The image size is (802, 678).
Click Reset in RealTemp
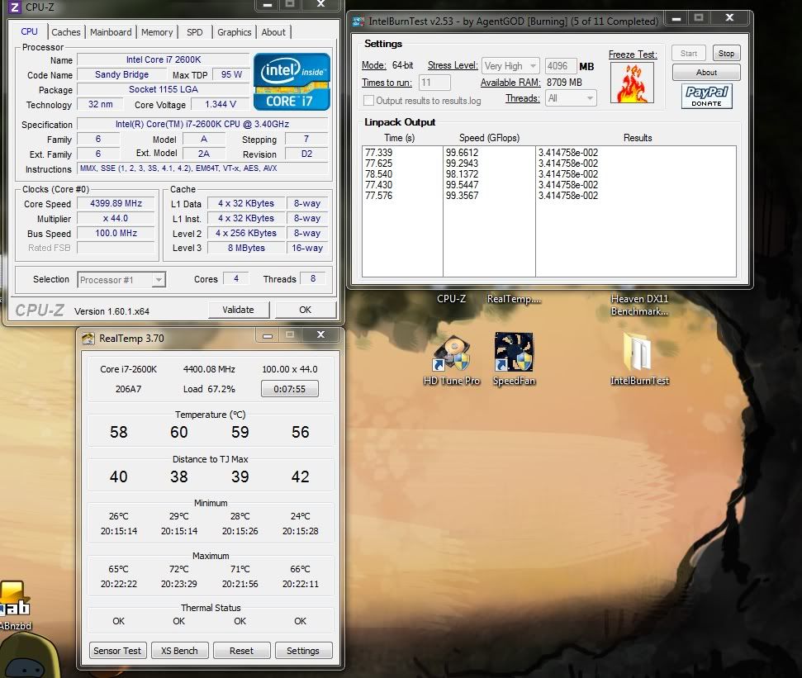241,651
